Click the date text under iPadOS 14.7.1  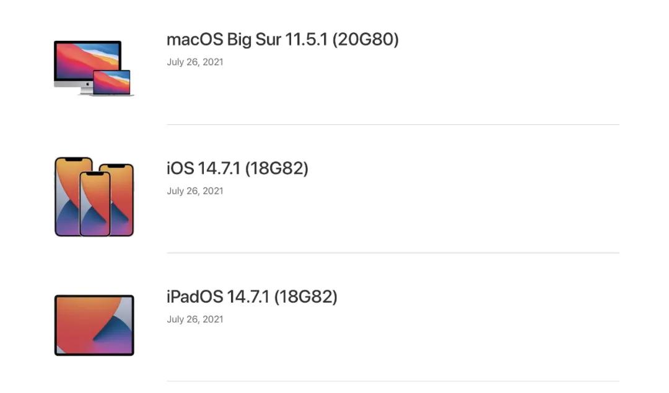[x=195, y=319]
